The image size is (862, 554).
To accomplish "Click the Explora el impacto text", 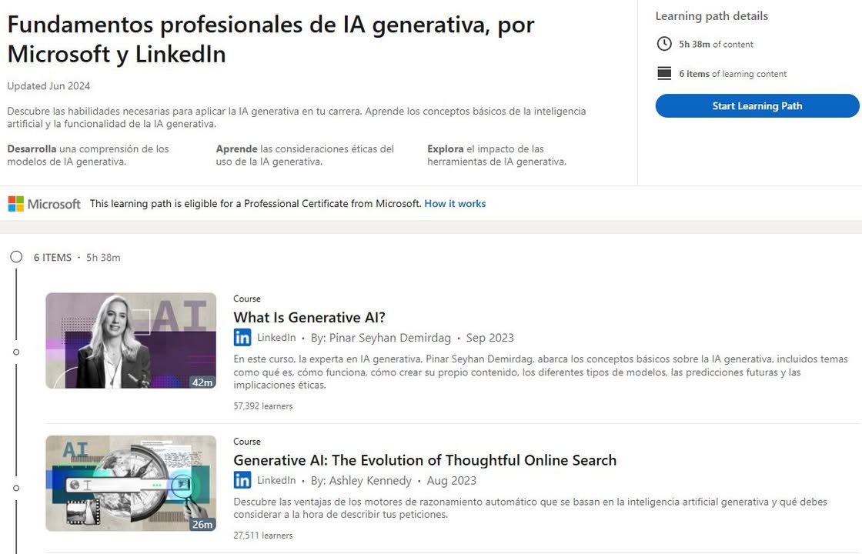I will click(x=496, y=155).
